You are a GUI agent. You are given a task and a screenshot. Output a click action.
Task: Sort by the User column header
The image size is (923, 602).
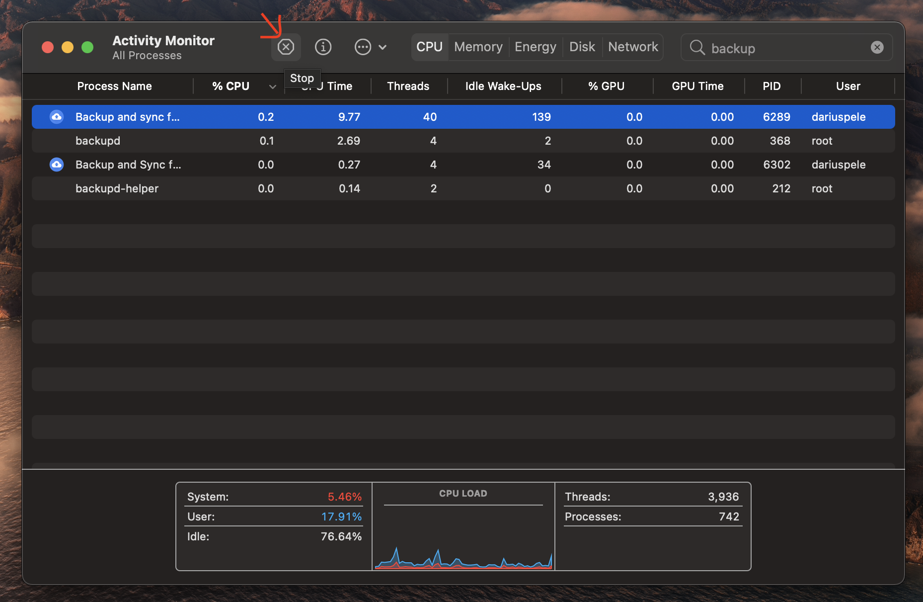[x=848, y=86]
